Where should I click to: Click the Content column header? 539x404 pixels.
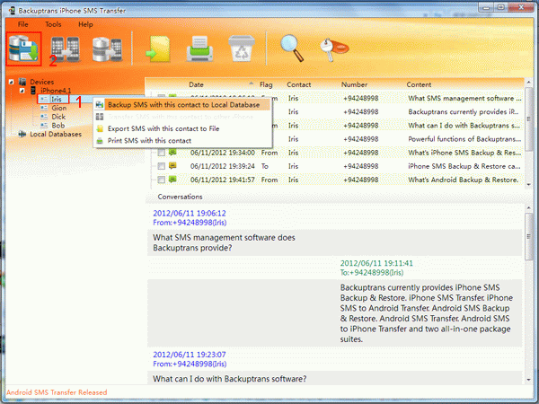[x=419, y=84]
